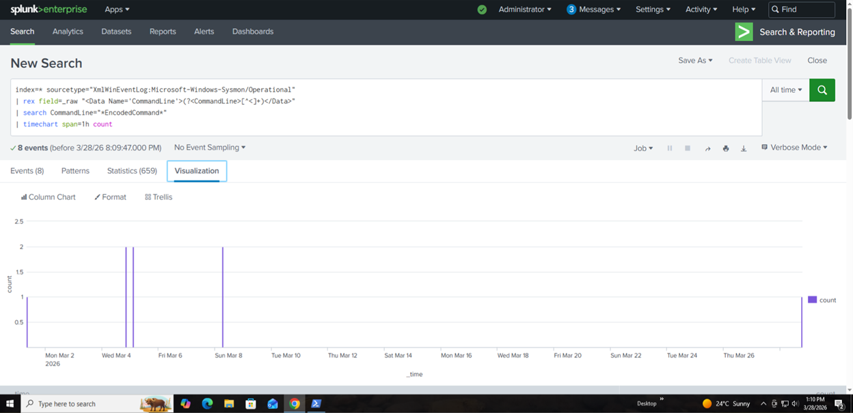Screen dimensions: 853x413
Task: Click the Share job arrow icon
Action: pyautogui.click(x=707, y=148)
